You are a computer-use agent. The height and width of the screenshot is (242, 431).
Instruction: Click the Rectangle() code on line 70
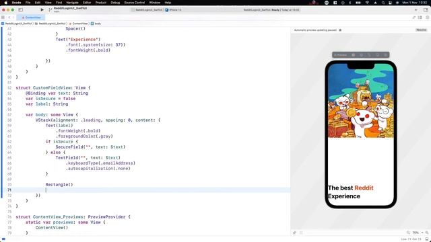59,185
